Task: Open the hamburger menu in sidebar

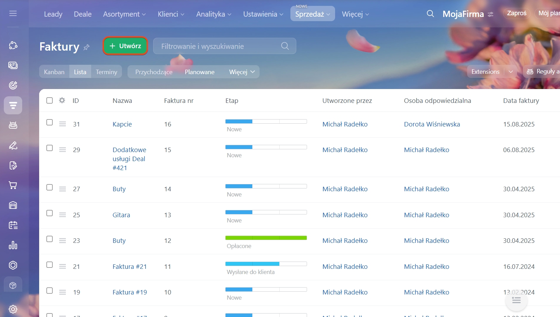Action: tap(13, 14)
